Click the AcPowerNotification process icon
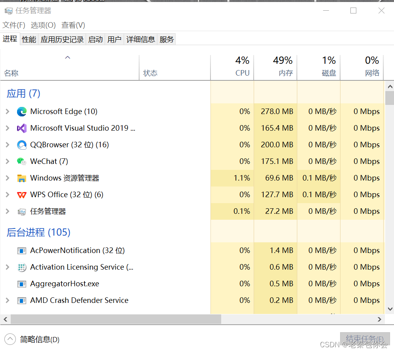This screenshot has width=394, height=352. point(22,251)
